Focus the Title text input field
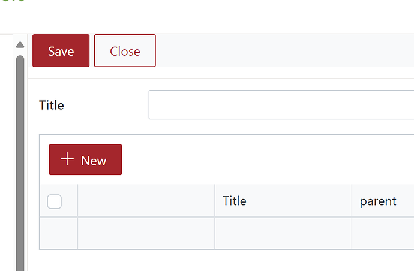The image size is (414, 271). coord(281,105)
